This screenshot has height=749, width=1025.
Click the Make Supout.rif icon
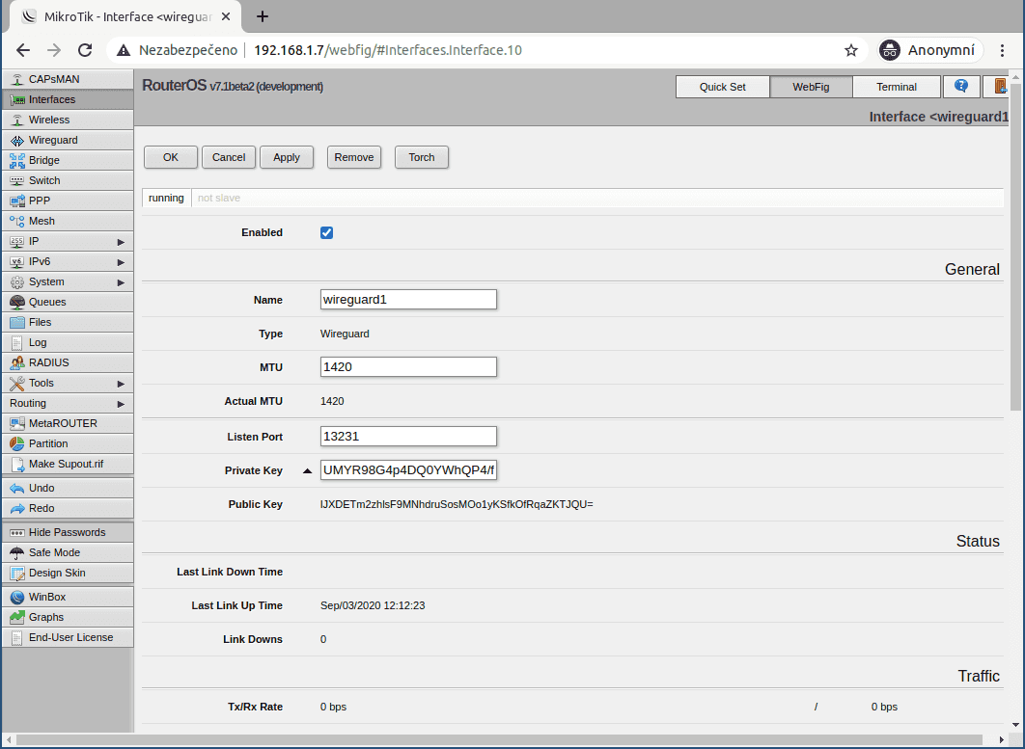pos(17,464)
